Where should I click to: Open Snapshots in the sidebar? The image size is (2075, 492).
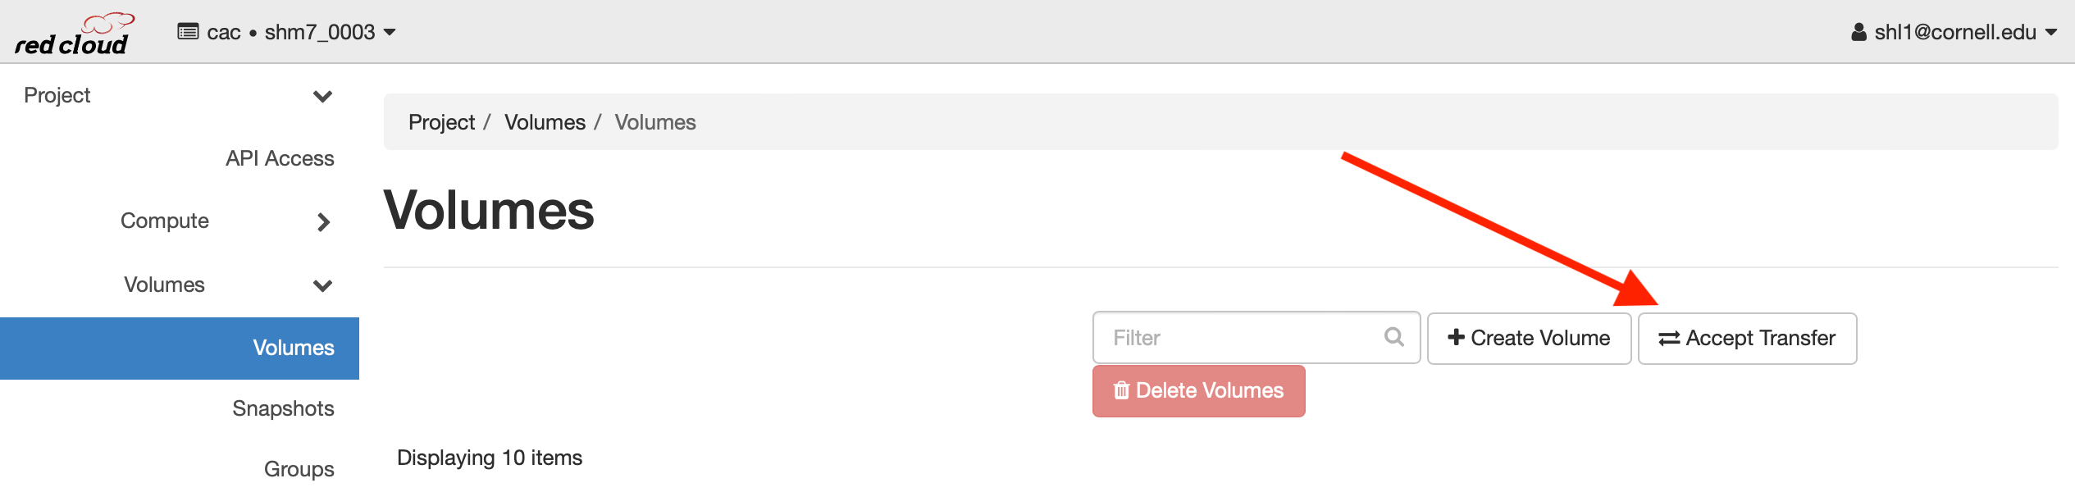pyautogui.click(x=283, y=408)
